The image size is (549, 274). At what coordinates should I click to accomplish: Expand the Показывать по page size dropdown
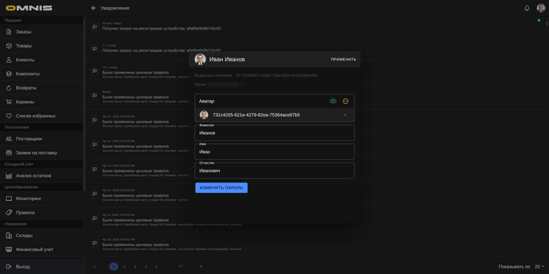pos(539,267)
